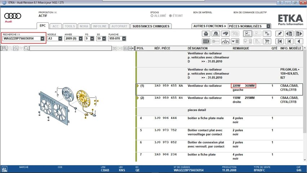Click the split-arrow panel icon
307x173 pixels.
click(132, 48)
